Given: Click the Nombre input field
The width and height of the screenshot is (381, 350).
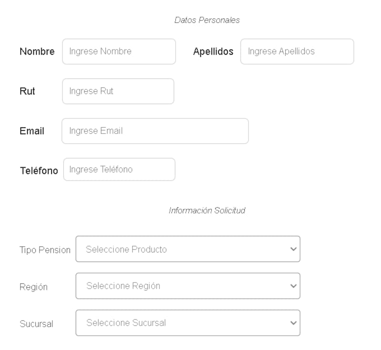Looking at the screenshot, I should [119, 51].
